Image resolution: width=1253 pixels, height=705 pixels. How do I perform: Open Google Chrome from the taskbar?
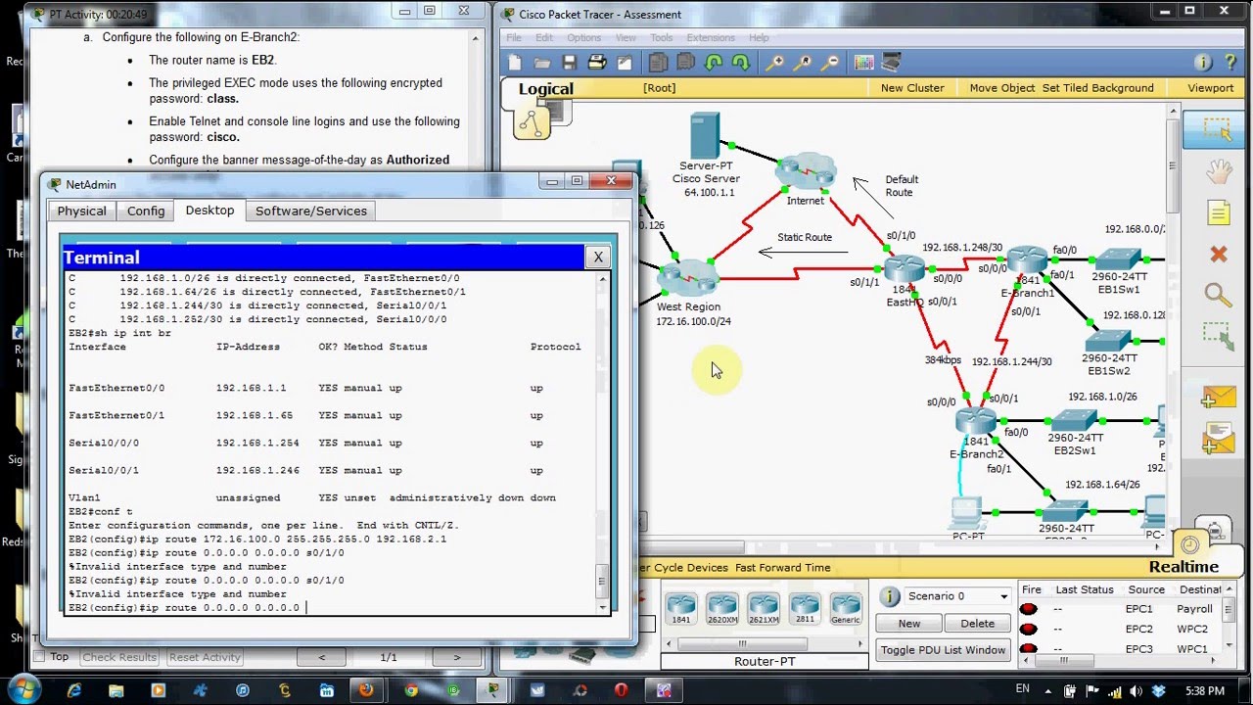(411, 690)
